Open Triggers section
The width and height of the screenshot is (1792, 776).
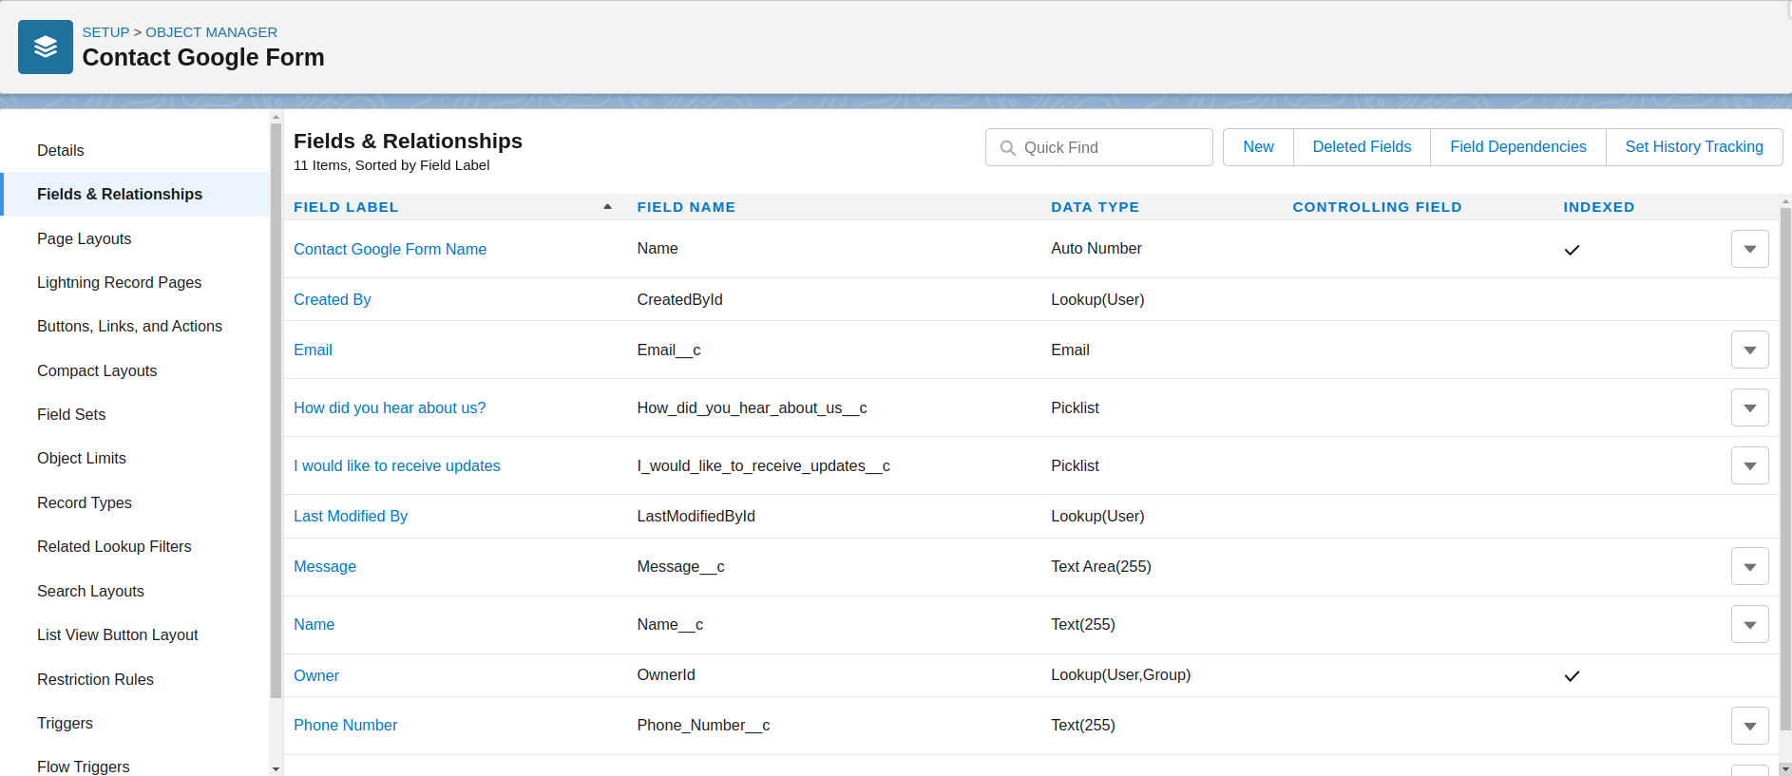66,723
